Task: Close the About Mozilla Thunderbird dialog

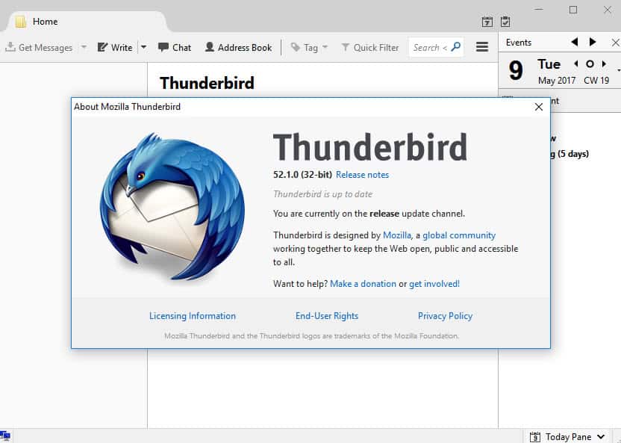Action: (539, 107)
